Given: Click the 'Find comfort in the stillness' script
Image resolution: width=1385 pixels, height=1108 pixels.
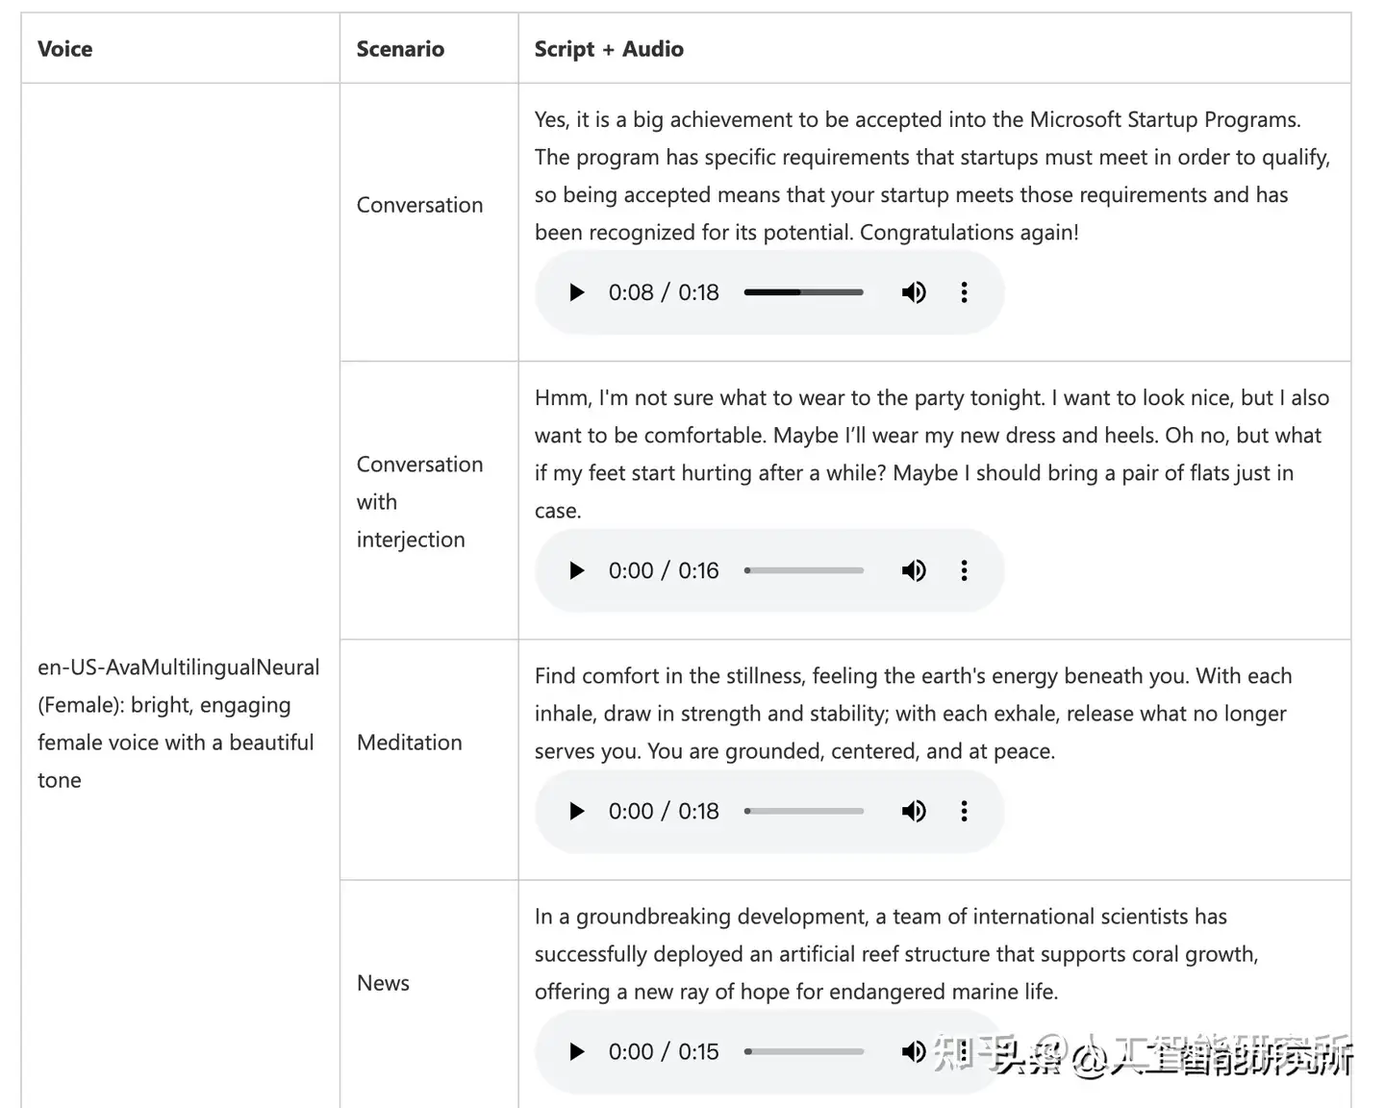Looking at the screenshot, I should click(913, 714).
